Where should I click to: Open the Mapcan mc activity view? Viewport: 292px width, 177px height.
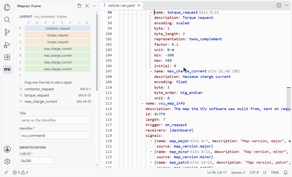(x=7, y=69)
